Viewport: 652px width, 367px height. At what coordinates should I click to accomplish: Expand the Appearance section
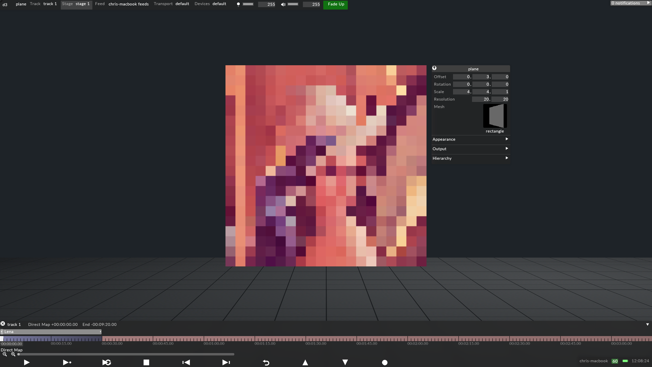click(x=470, y=139)
